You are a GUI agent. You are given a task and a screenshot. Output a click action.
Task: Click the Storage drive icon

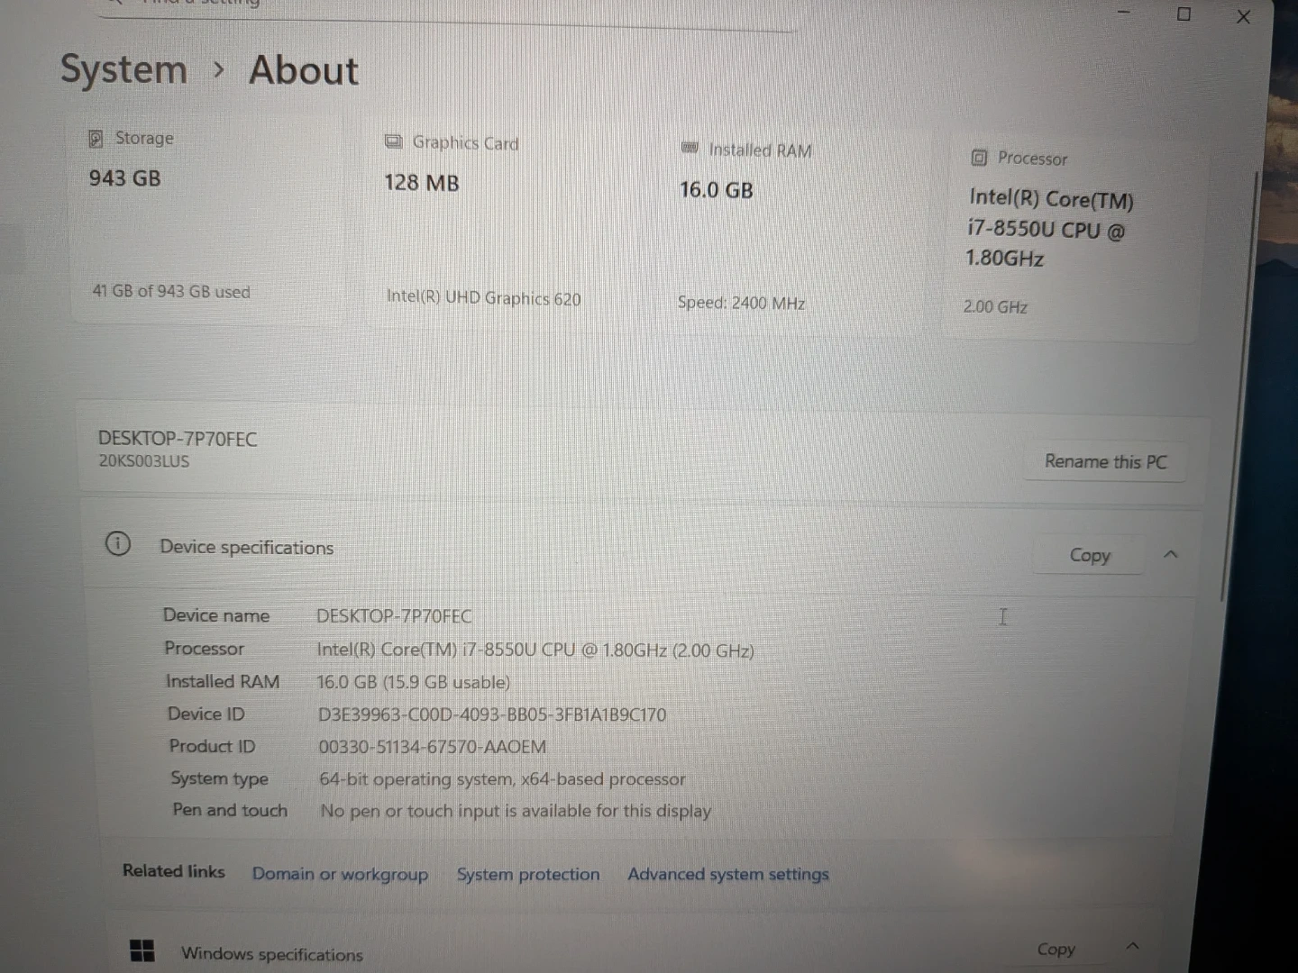[x=96, y=139]
